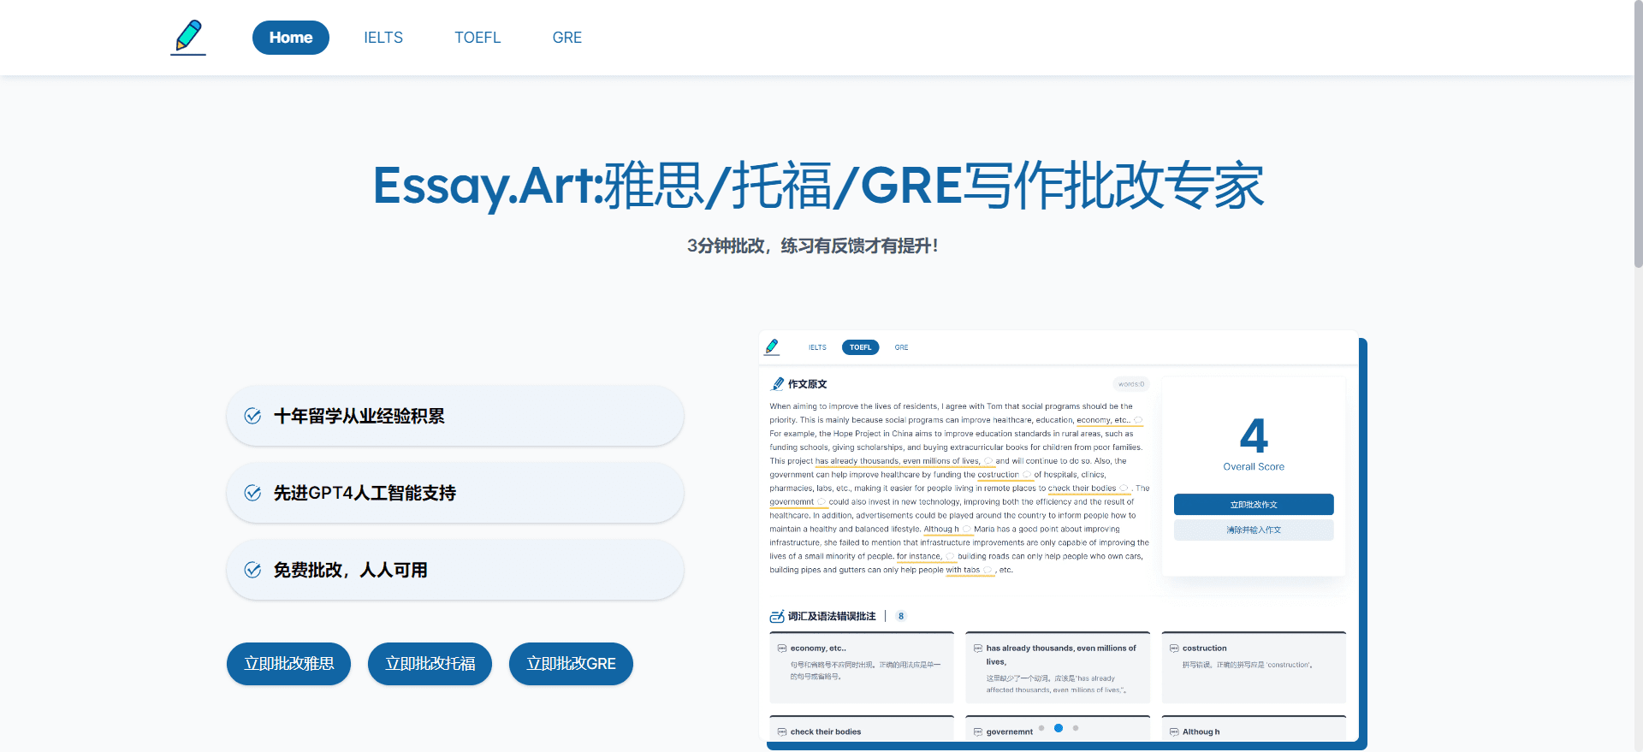Click the main heading Essay.Art title
Image resolution: width=1643 pixels, height=752 pixels.
click(819, 186)
